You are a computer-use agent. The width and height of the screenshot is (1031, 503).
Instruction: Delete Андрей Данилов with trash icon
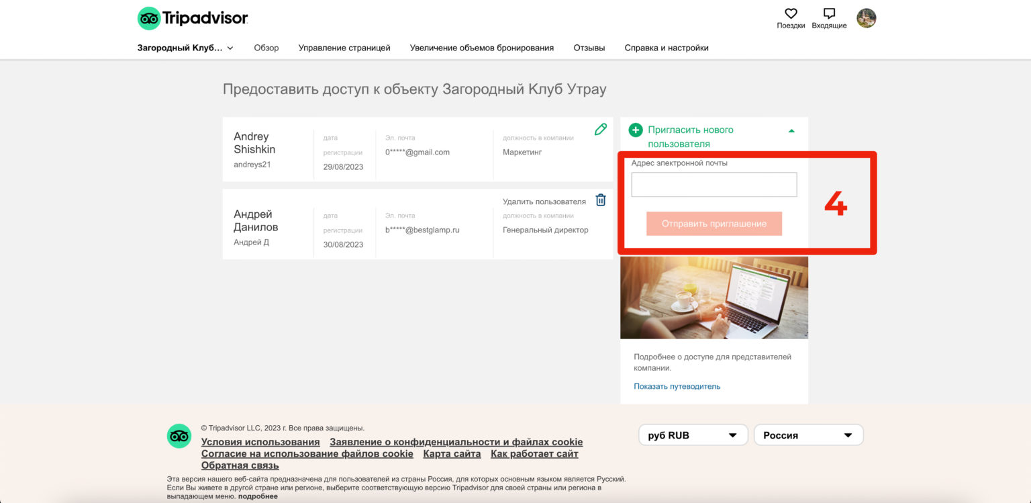(x=601, y=200)
